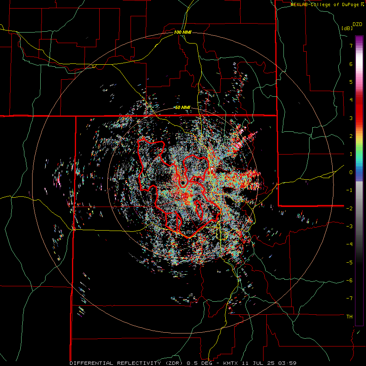Click the 100 NMI range ring label
This screenshot has width=366, height=366.
183,32
